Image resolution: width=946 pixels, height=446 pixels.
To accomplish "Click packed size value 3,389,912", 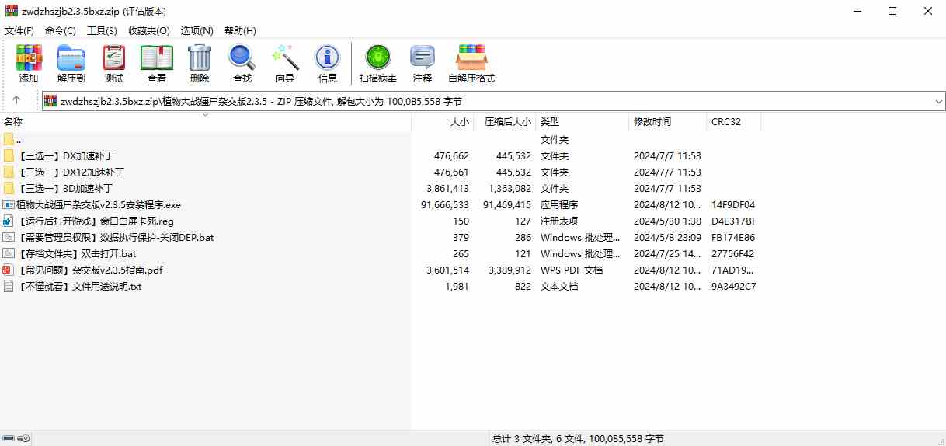I will (510, 270).
